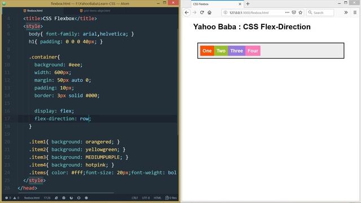Viewport: 361px width, 203px height.
Task: Click the Firefox Search field
Action: pyautogui.click(x=320, y=12)
